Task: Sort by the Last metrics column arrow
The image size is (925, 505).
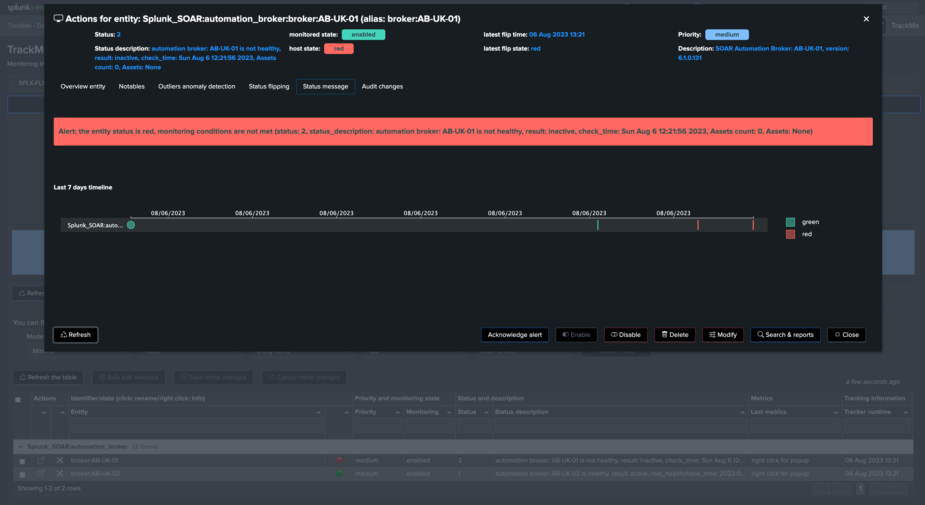Action: pyautogui.click(x=836, y=412)
